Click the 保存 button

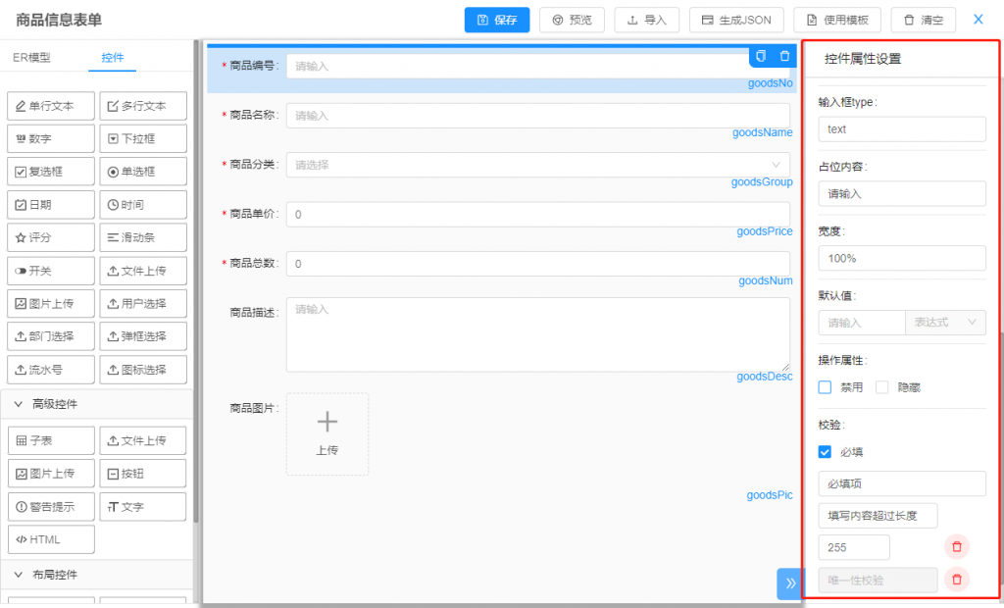click(x=497, y=20)
